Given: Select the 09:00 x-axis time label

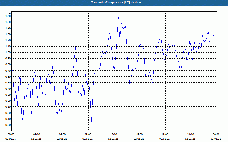Looking at the screenshot, I should coord(88,135).
